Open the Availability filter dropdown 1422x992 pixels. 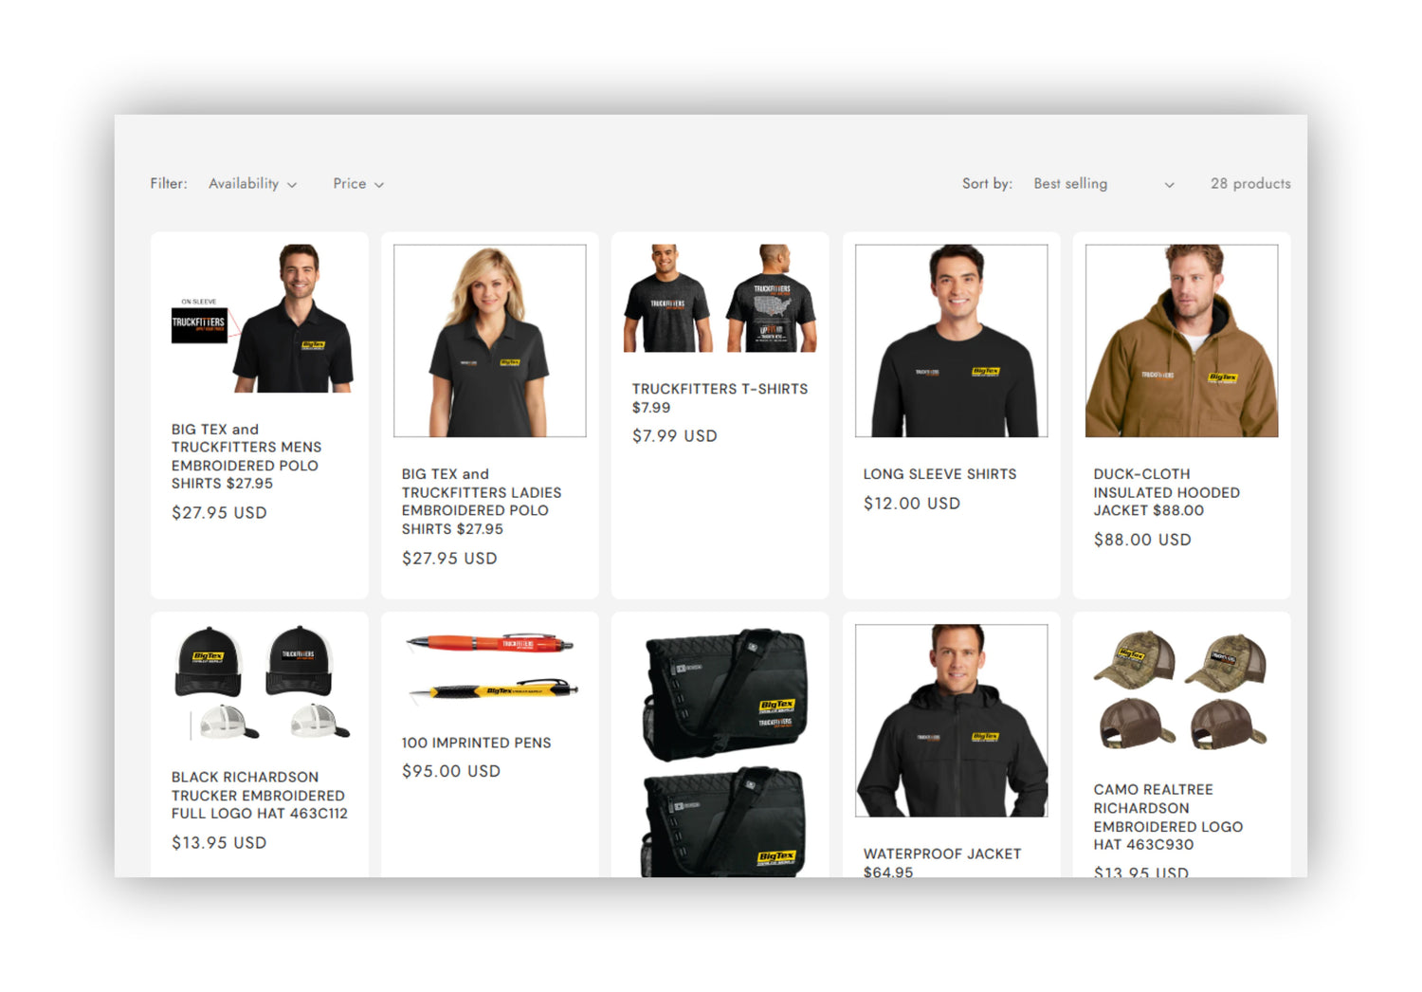(252, 184)
